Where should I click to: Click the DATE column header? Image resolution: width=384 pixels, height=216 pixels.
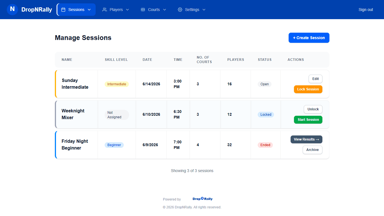point(147,60)
